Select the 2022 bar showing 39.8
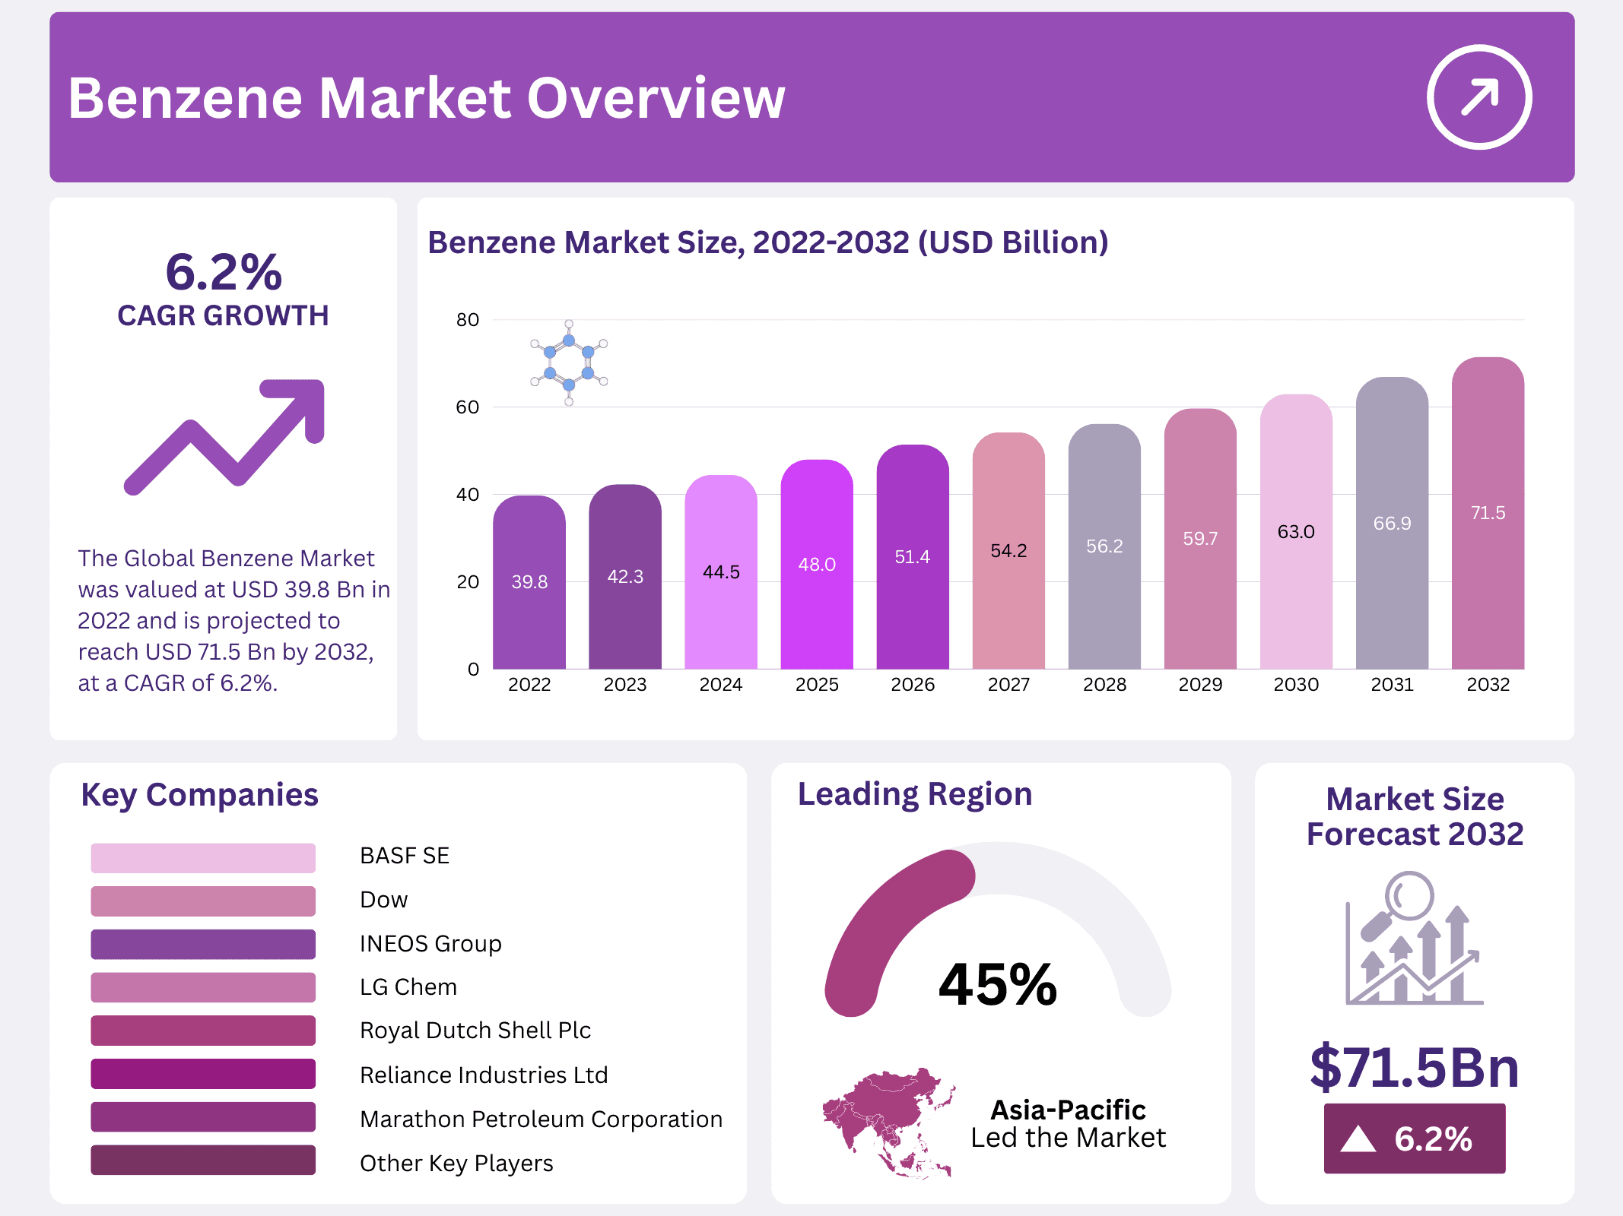 tap(529, 582)
